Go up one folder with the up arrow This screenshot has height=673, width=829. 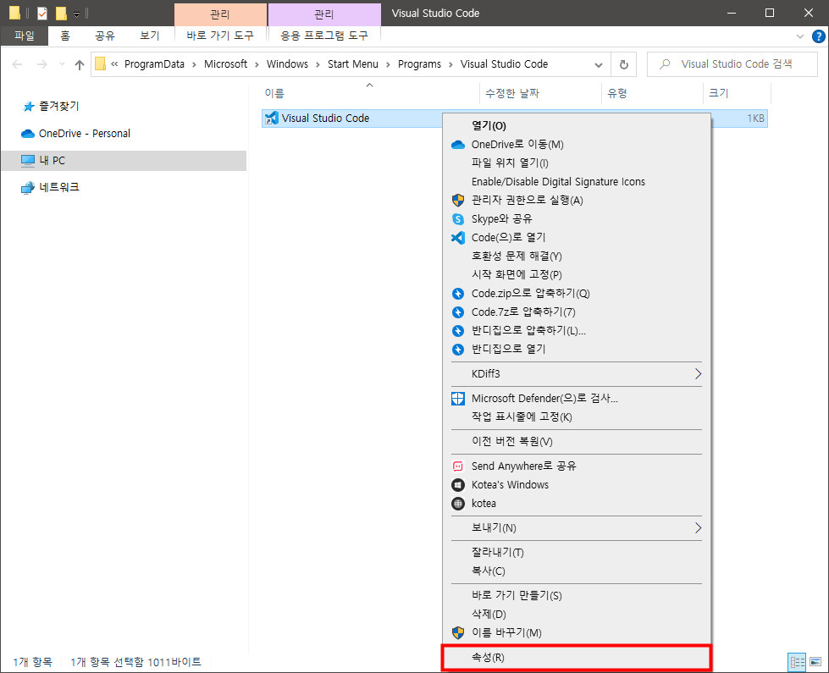click(80, 64)
